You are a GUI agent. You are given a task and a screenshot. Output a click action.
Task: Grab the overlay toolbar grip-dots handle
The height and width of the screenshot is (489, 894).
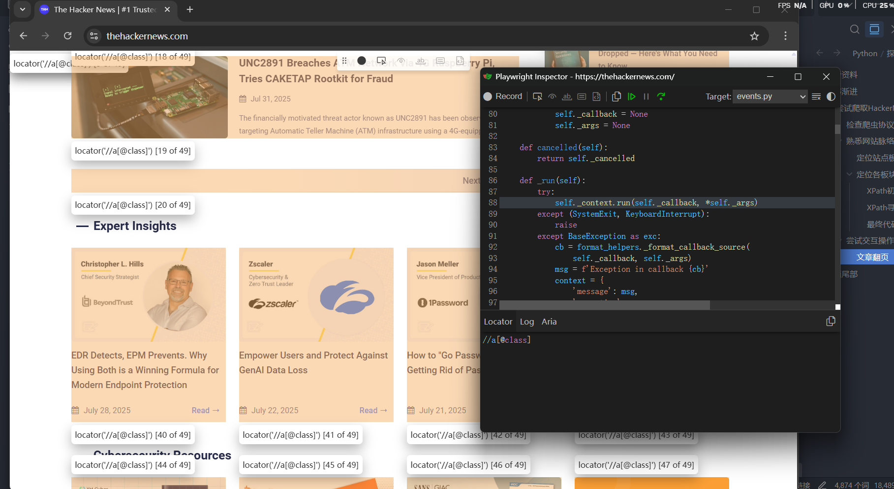tap(344, 61)
